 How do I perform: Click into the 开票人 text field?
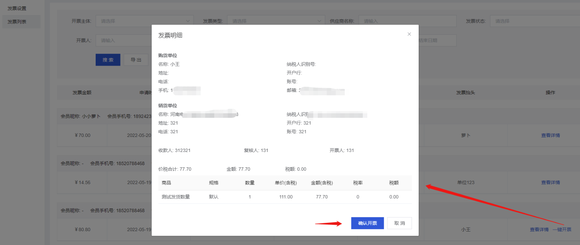124,41
